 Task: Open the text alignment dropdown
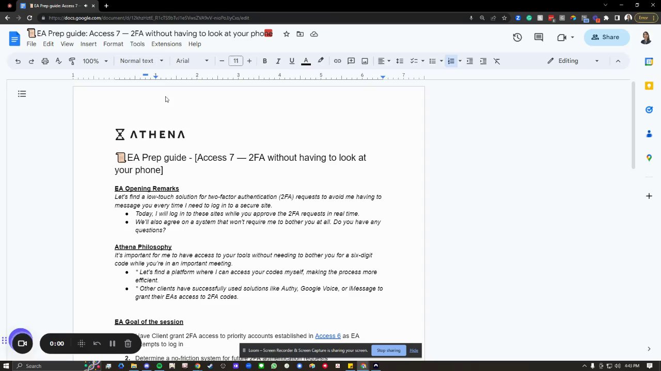pyautogui.click(x=384, y=61)
